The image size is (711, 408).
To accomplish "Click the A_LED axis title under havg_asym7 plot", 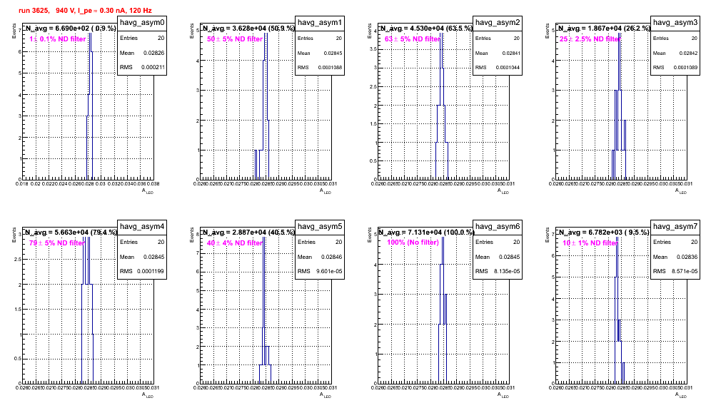I will [x=681, y=395].
